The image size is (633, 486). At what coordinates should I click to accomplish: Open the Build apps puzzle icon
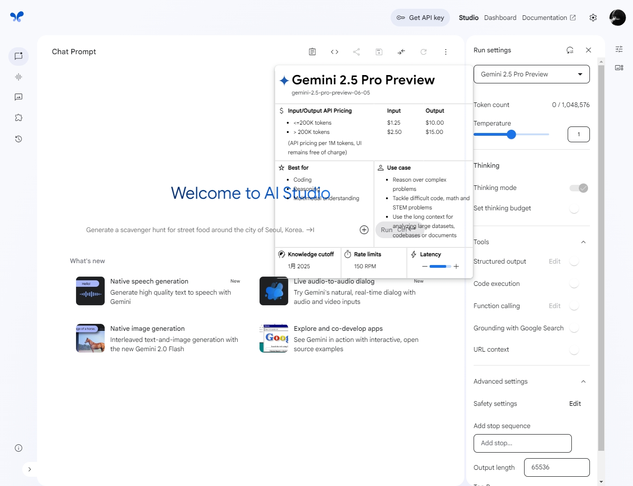click(x=19, y=118)
